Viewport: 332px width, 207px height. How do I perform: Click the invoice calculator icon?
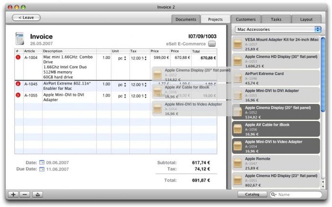point(20,39)
